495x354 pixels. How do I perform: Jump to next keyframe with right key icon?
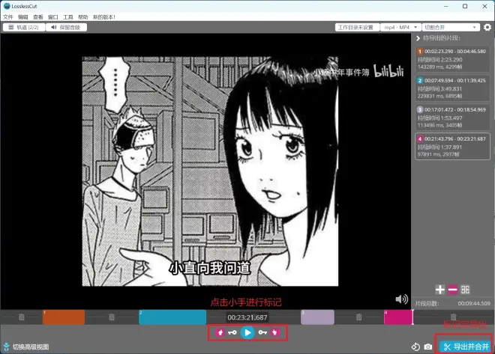pyautogui.click(x=262, y=332)
